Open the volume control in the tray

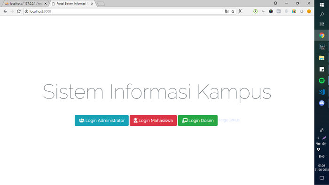(324, 144)
